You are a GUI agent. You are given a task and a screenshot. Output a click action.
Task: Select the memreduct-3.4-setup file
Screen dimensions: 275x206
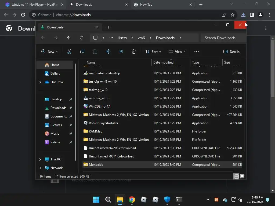[x=162, y=73]
